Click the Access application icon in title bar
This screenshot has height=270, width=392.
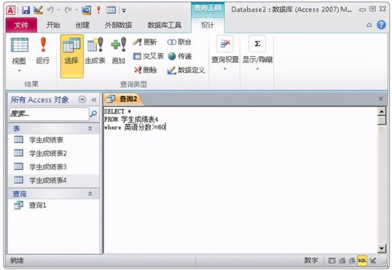(11, 10)
